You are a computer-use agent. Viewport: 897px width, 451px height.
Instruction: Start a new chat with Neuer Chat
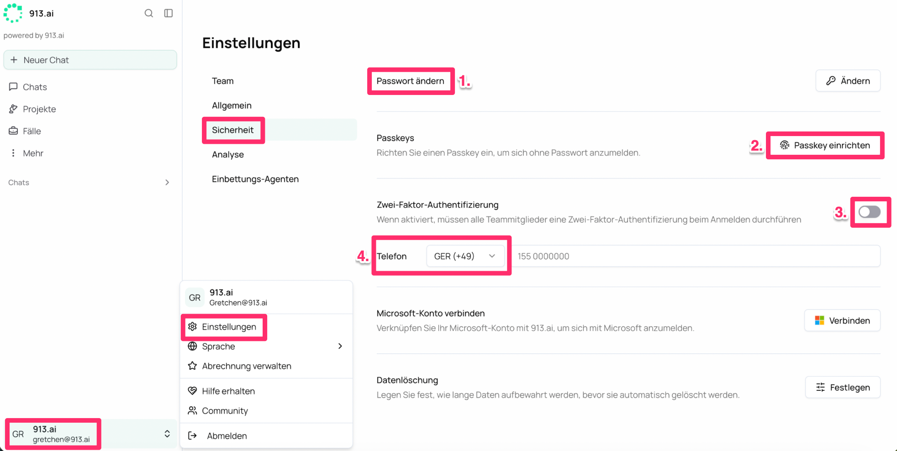point(90,60)
